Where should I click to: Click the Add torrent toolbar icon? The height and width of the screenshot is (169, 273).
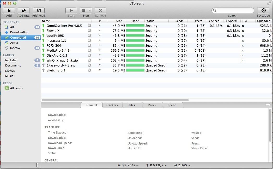coord(9,10)
